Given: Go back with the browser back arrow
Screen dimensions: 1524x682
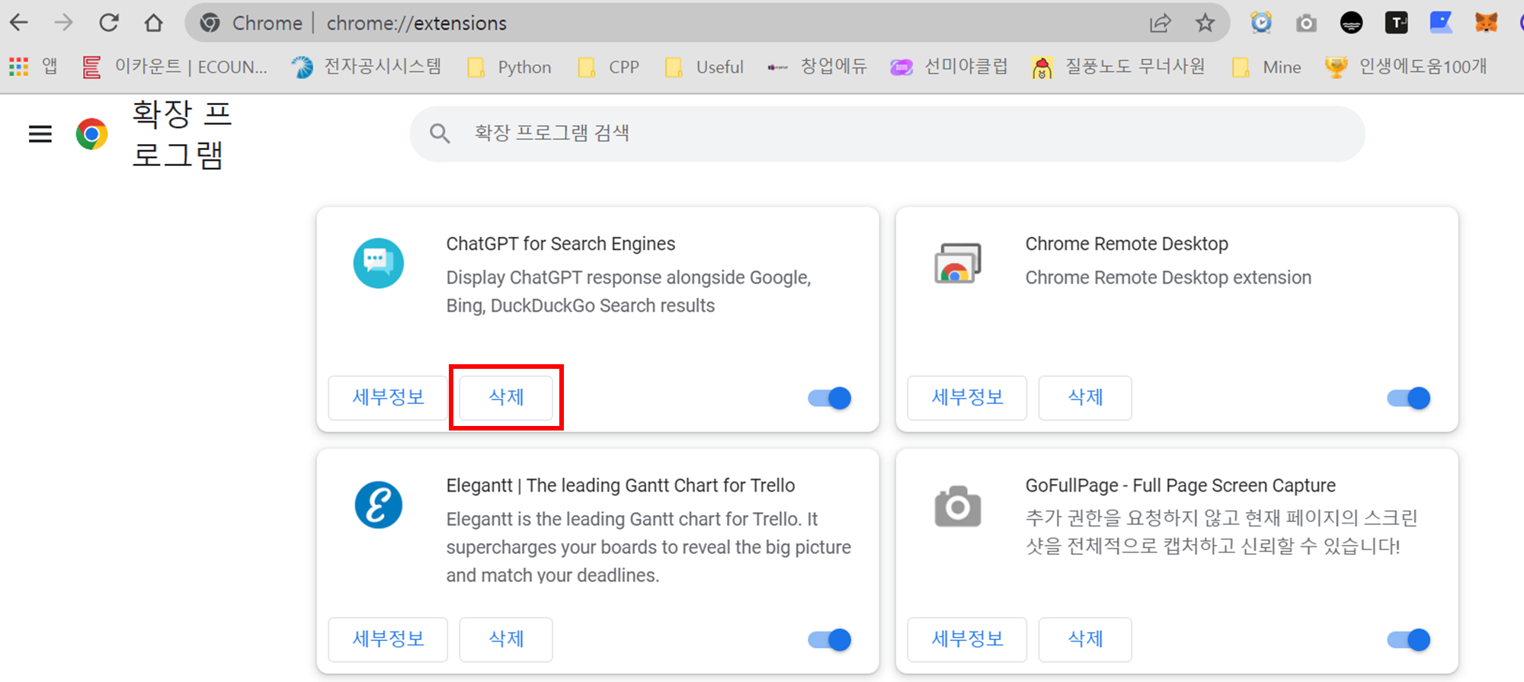Looking at the screenshot, I should point(19,23).
